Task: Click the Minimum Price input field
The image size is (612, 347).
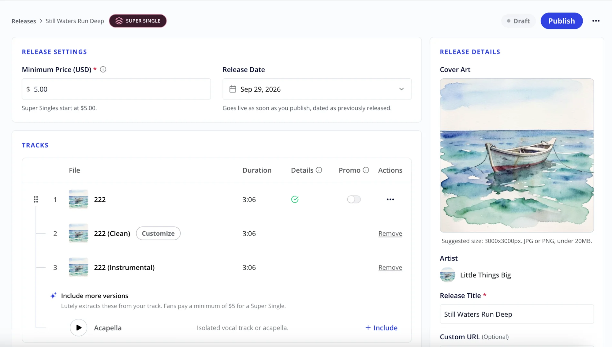Action: (116, 89)
